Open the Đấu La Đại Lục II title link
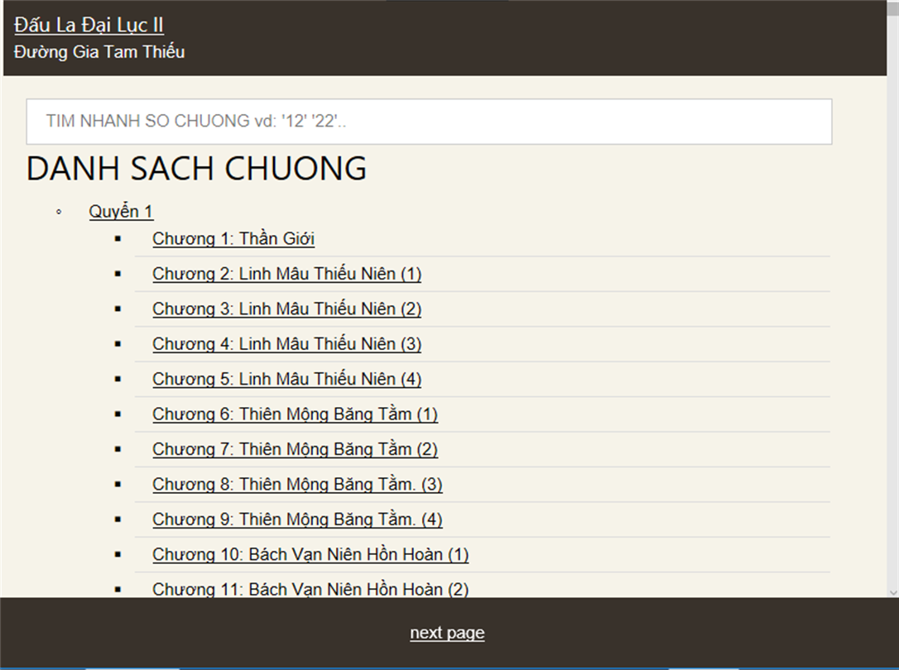Viewport: 899px width, 670px height. click(89, 25)
